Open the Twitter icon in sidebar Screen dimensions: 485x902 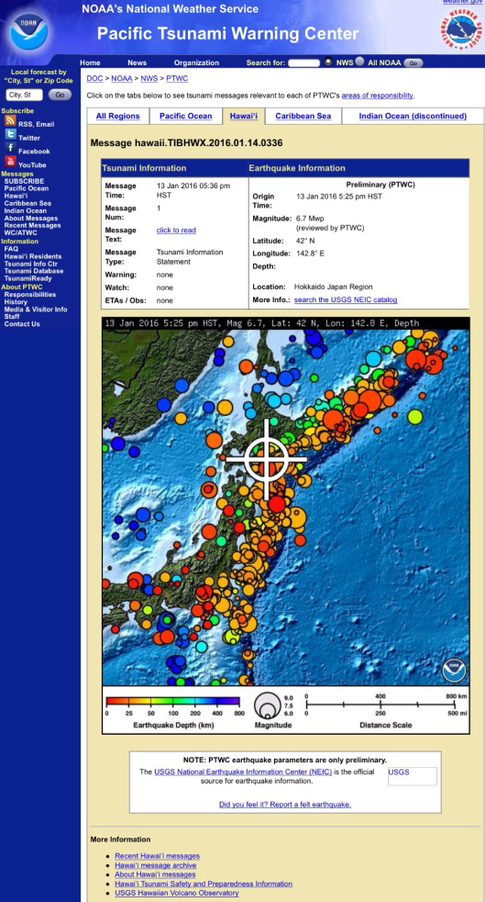click(10, 135)
